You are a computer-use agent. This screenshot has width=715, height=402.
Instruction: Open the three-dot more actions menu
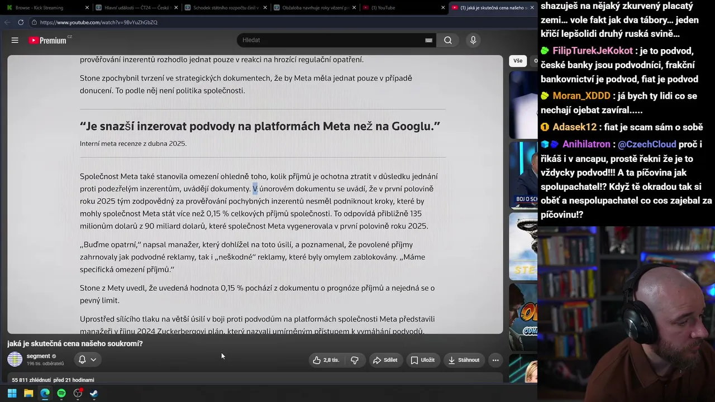tap(495, 360)
